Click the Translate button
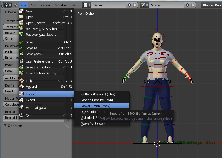This screenshot has width=222, height=158. coord(11,27)
